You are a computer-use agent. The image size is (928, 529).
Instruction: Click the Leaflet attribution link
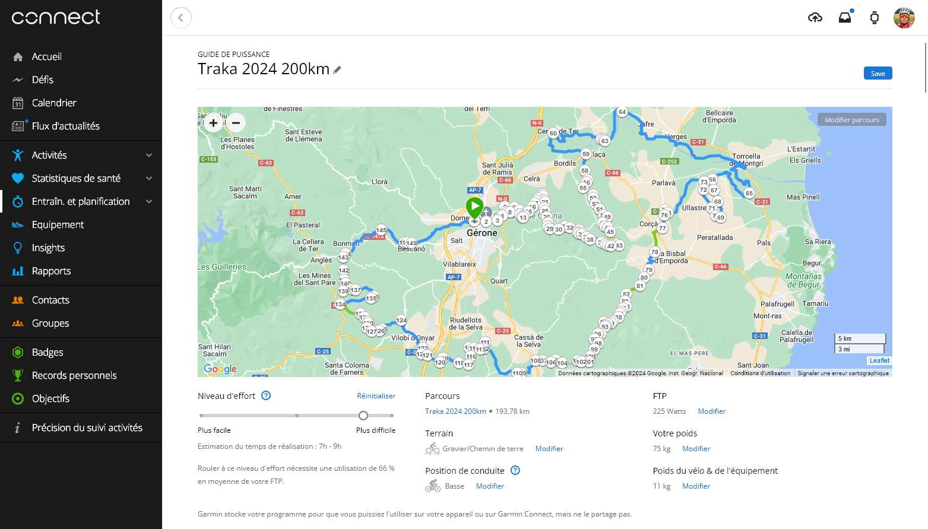tap(879, 360)
